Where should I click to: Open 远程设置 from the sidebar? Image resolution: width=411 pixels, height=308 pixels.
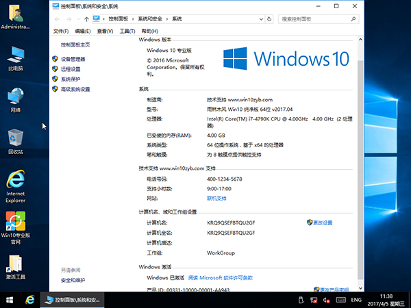coord(70,69)
